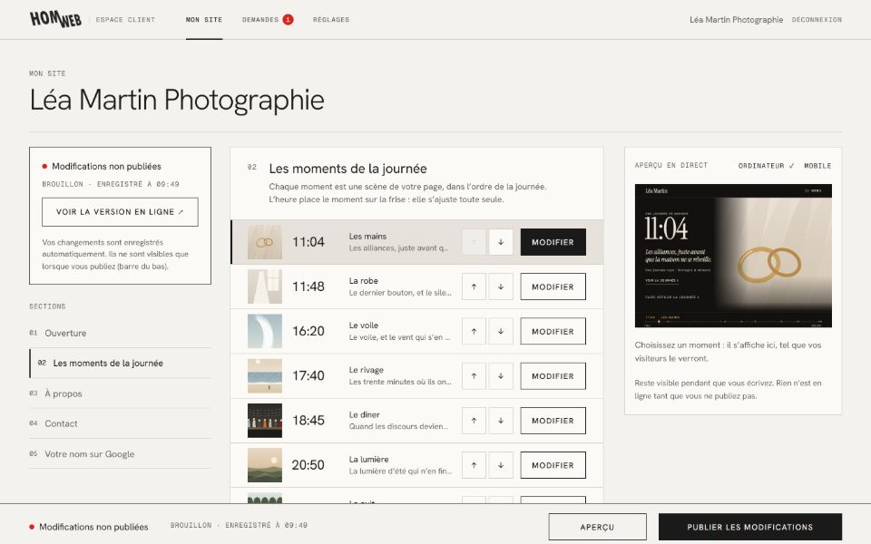The height and width of the screenshot is (544, 871).
Task: Open the Réglages tab
Action: click(x=331, y=19)
